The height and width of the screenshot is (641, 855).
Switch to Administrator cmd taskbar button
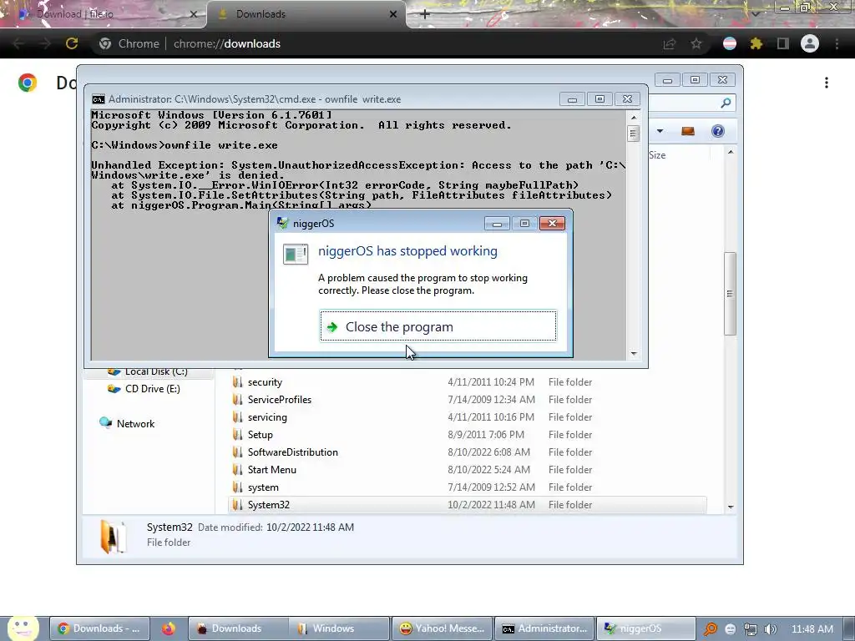pos(544,628)
